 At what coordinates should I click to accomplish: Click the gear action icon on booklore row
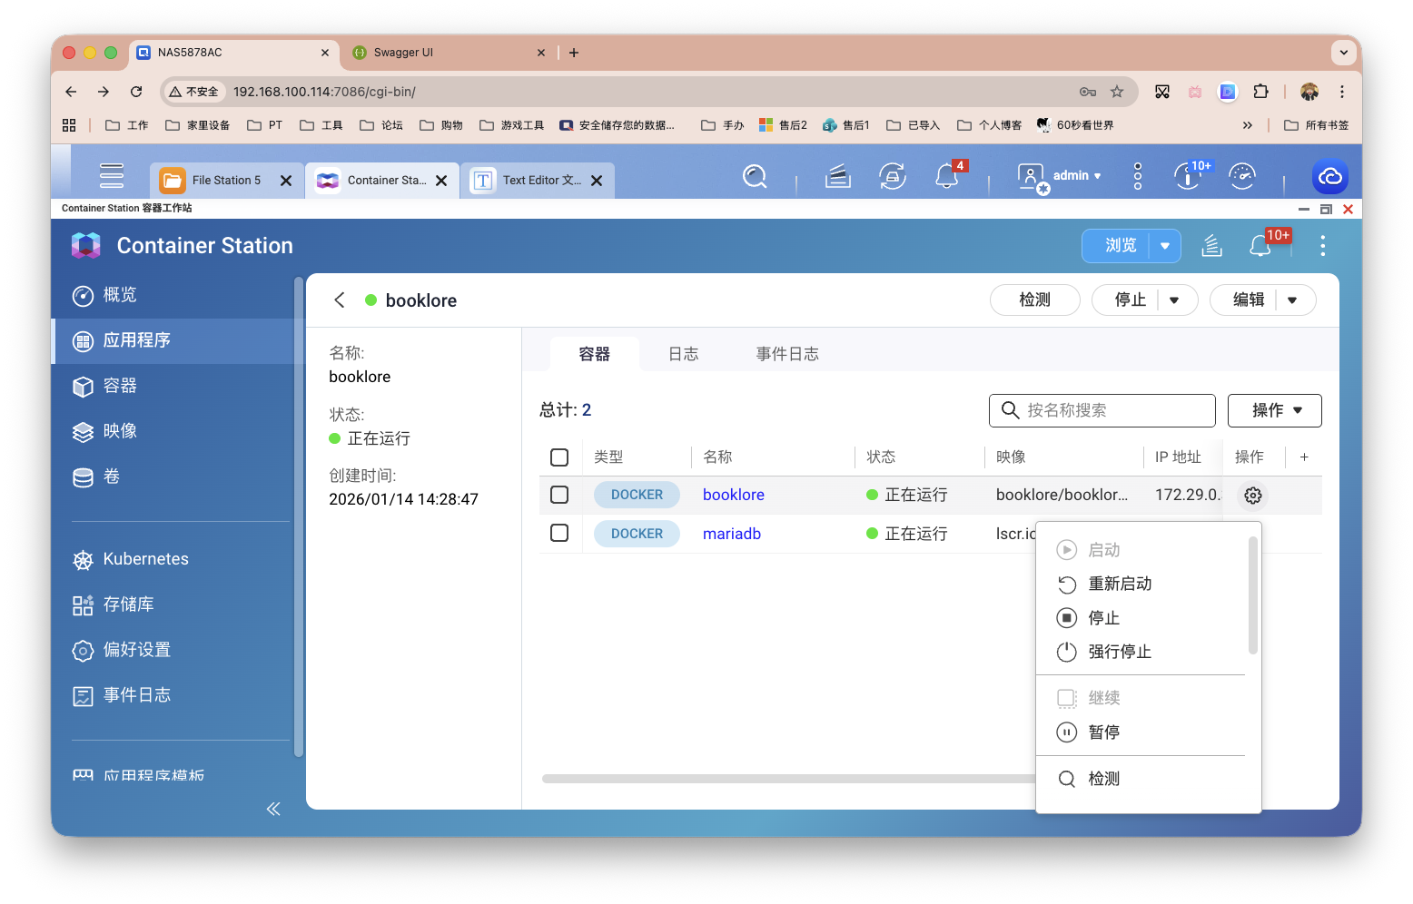tap(1252, 496)
